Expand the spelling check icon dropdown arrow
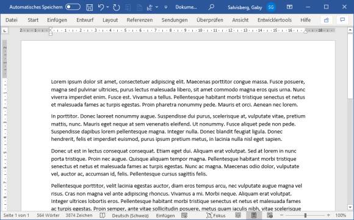This screenshot has height=220, width=354. point(157,7)
